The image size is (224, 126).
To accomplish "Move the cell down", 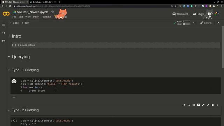I will pyautogui.click(x=189, y=105).
